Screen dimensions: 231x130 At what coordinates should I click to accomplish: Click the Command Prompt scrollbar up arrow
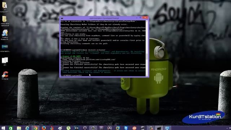pyautogui.click(x=147, y=22)
